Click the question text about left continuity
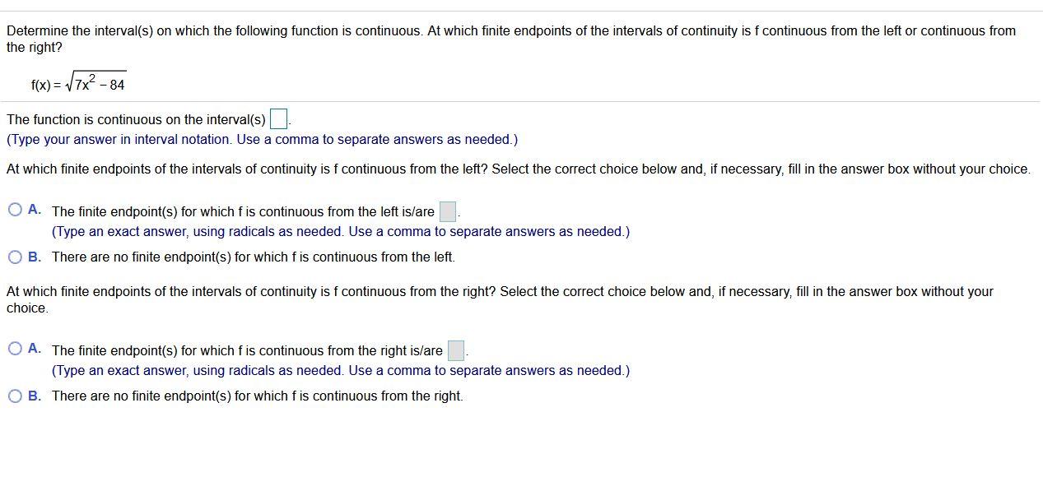Image resolution: width=1043 pixels, height=477 pixels. [x=517, y=169]
